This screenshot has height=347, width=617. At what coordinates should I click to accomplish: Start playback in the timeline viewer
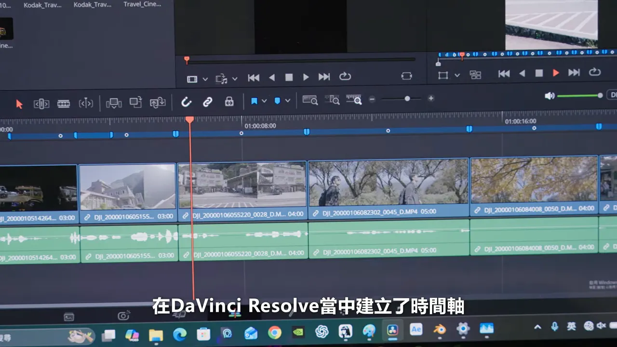(x=556, y=73)
